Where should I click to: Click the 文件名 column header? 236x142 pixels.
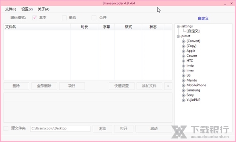tap(37, 27)
